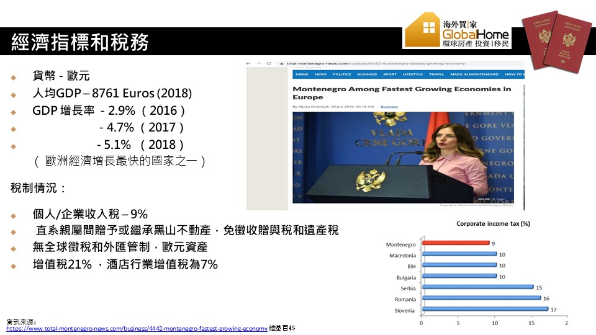
Task: Click the '人均GDP – 8761 Euros (2018)' line
Action: (x=112, y=93)
